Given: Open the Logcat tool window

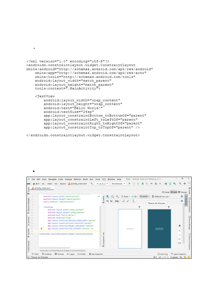Looking at the screenshot, I should click(x=71, y=254).
